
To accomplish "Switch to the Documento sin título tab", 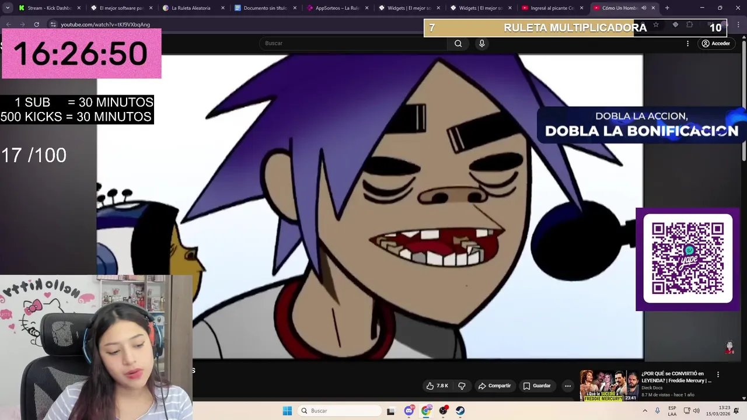I will pos(265,8).
